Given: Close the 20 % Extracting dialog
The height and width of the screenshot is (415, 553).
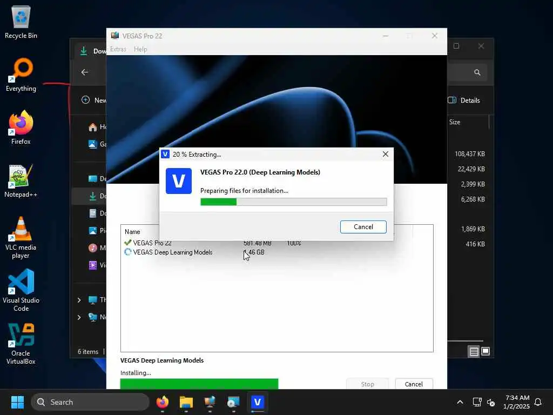Looking at the screenshot, I should 386,154.
